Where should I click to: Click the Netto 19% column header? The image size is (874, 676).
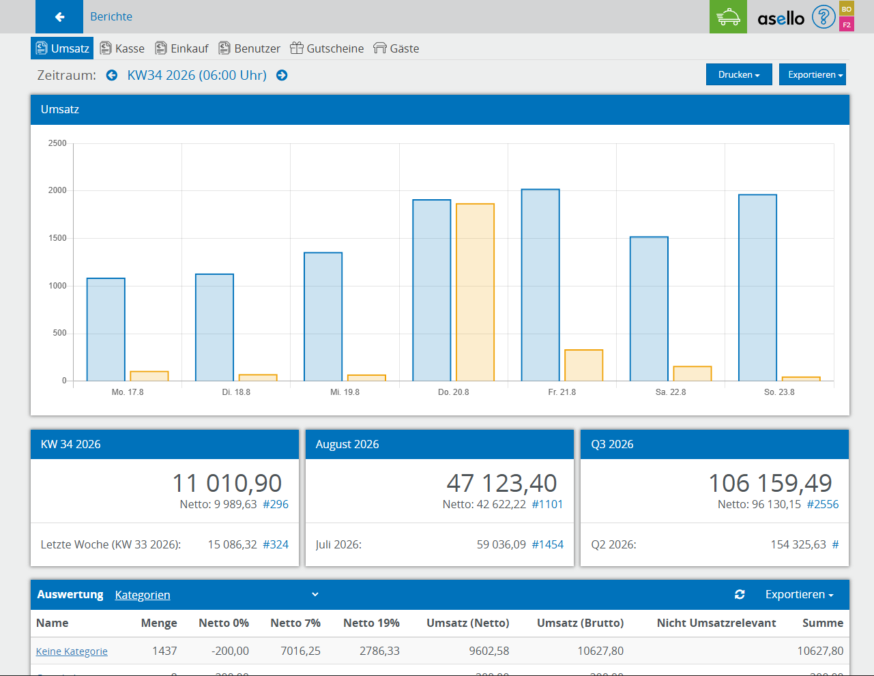coord(371,623)
